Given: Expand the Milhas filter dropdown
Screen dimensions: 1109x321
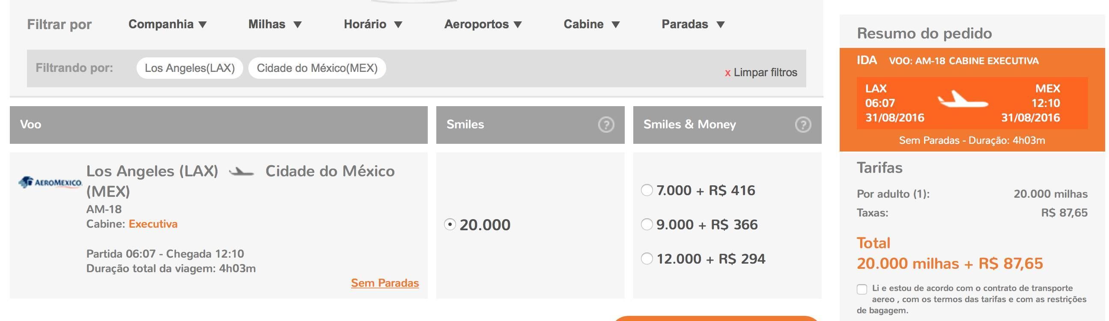Looking at the screenshot, I should click(x=274, y=24).
